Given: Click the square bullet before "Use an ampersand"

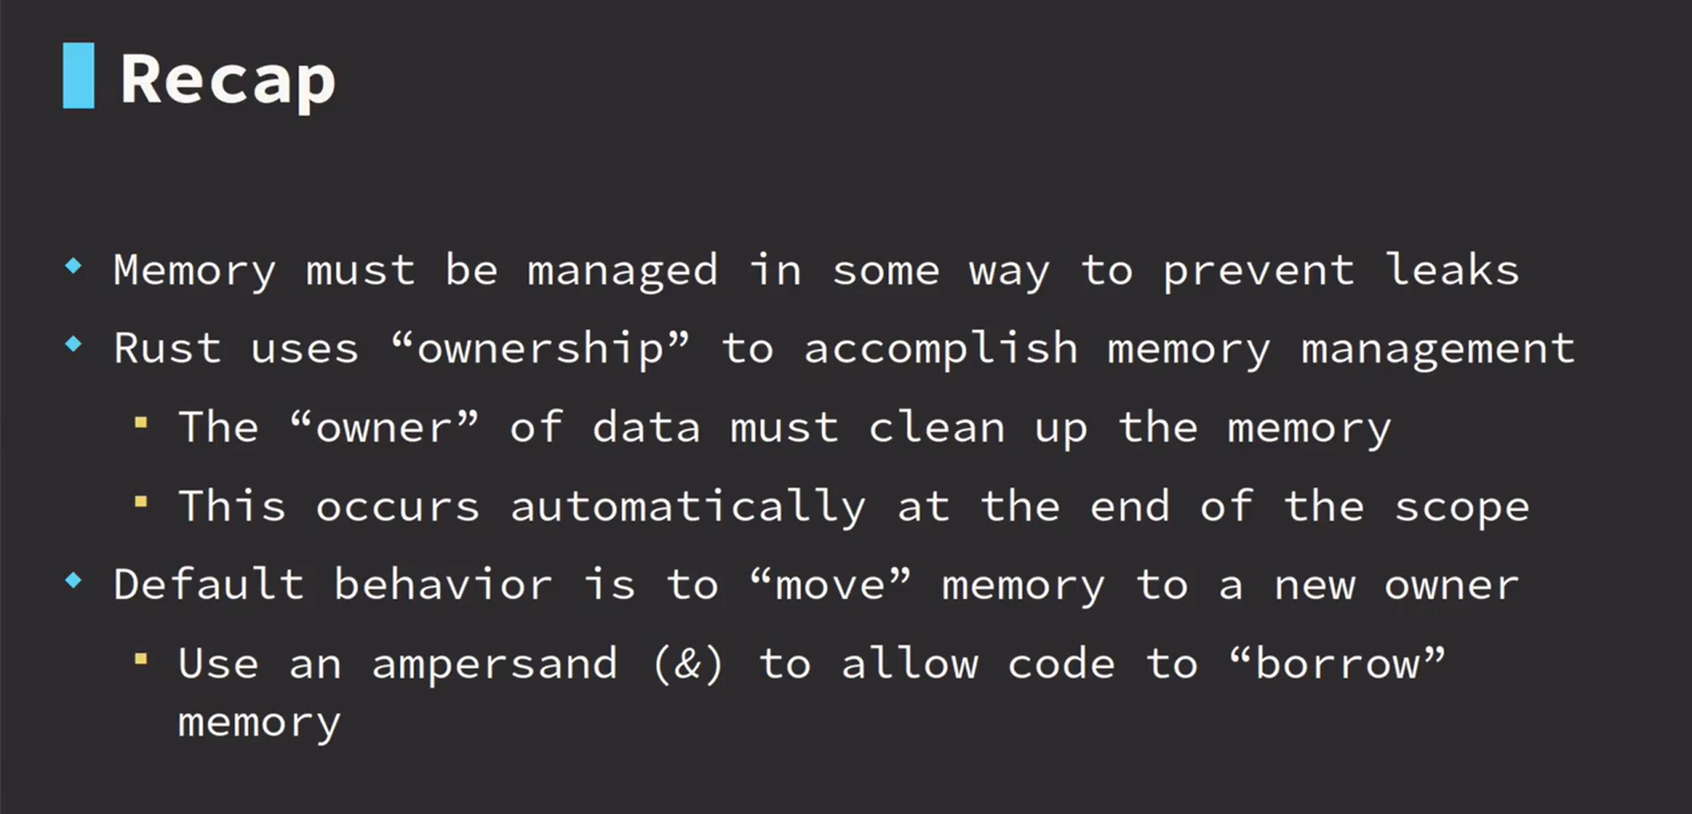Looking at the screenshot, I should click(141, 659).
